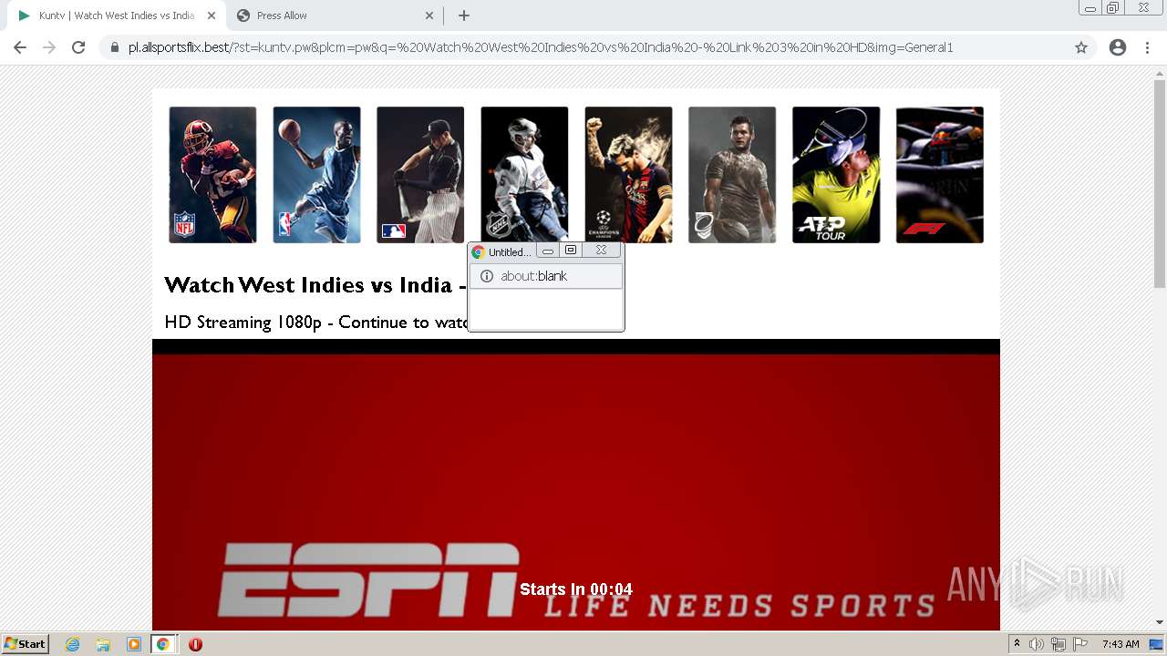Maximize the Untitled popup window
This screenshot has width=1167, height=656.
[571, 251]
